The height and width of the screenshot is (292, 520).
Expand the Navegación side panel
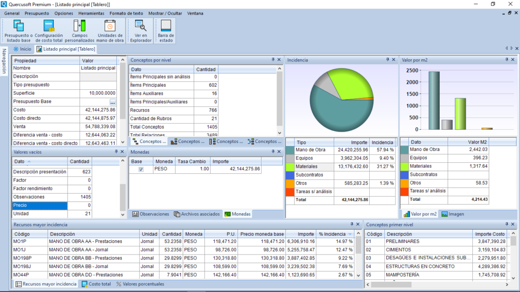(x=4, y=61)
